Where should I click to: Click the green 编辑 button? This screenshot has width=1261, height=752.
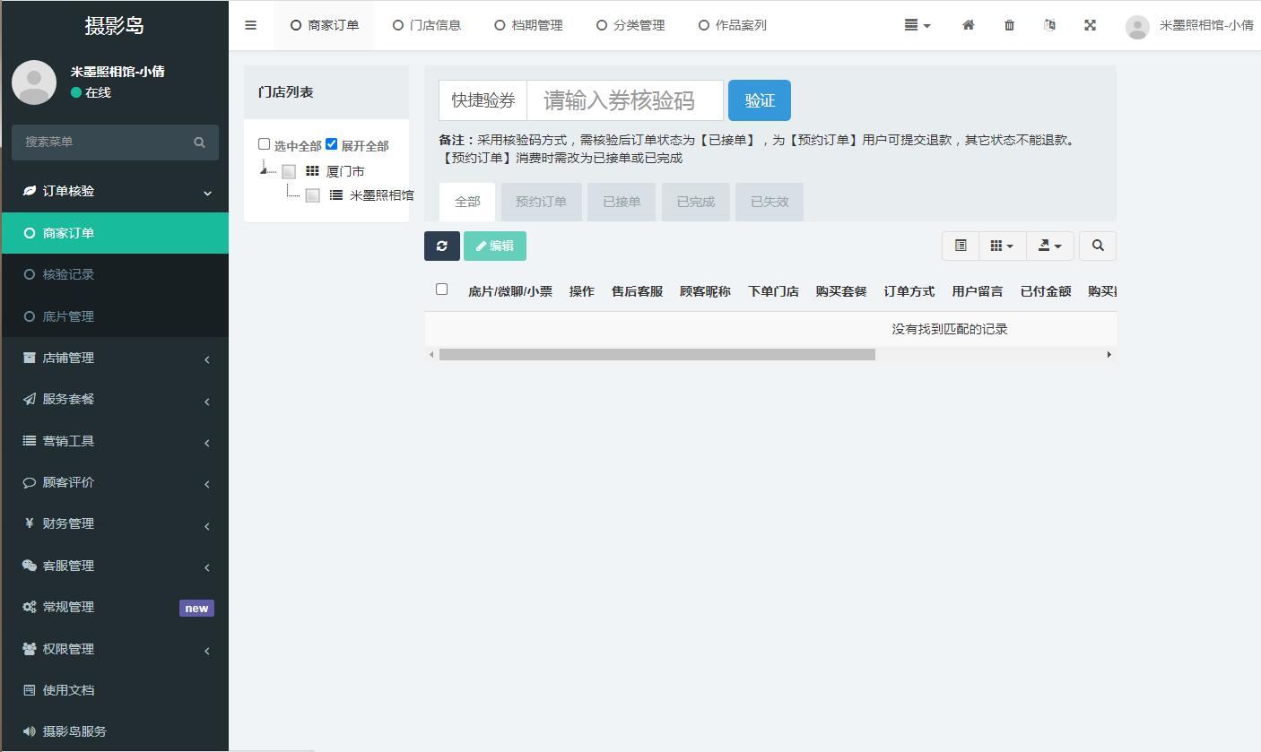point(494,246)
